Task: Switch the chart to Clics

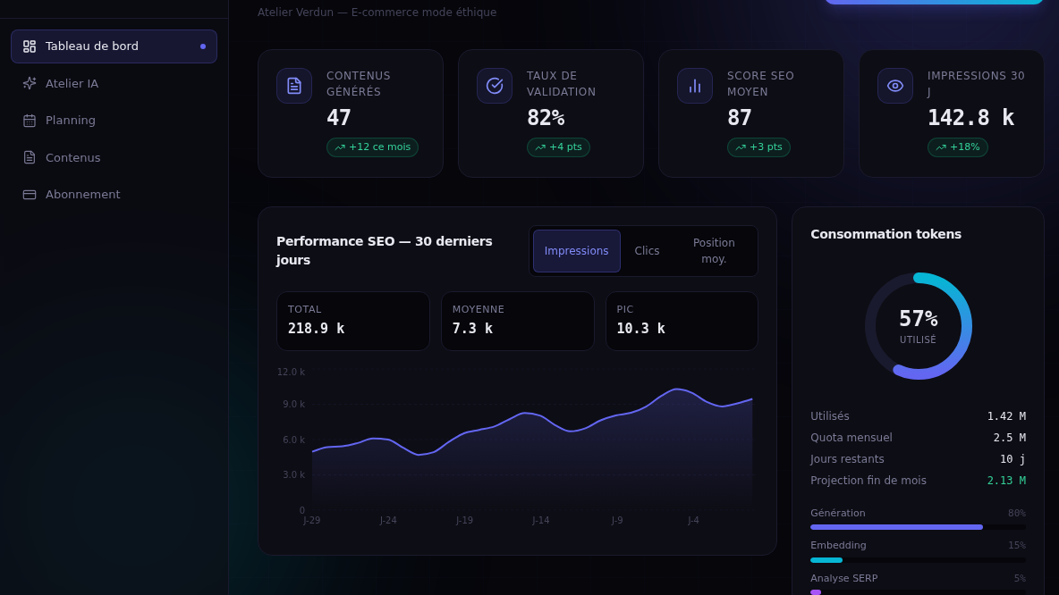Action: (x=647, y=251)
